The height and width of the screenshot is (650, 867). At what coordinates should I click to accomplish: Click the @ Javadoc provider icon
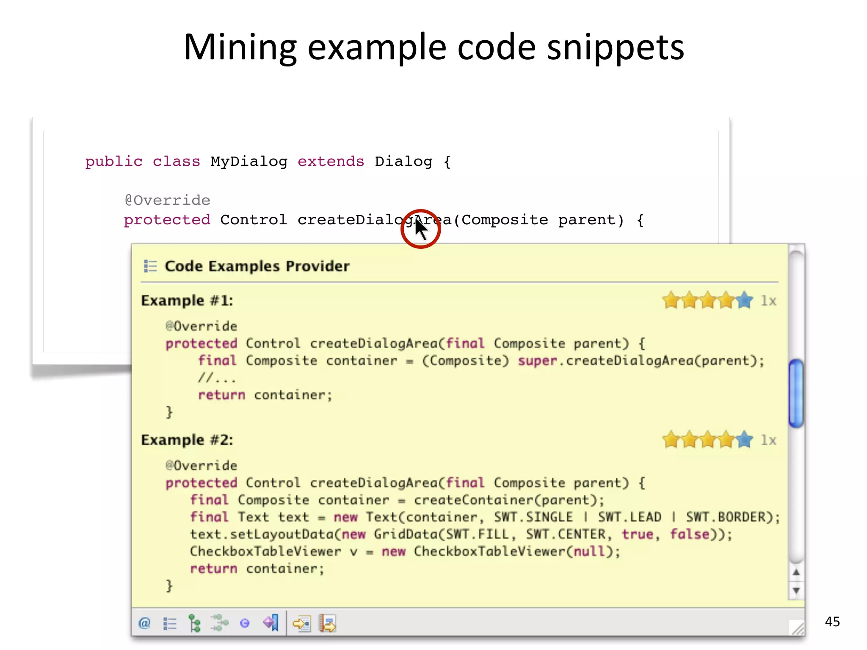tap(144, 623)
